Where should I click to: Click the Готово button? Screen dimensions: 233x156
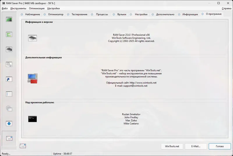[x=220, y=146]
